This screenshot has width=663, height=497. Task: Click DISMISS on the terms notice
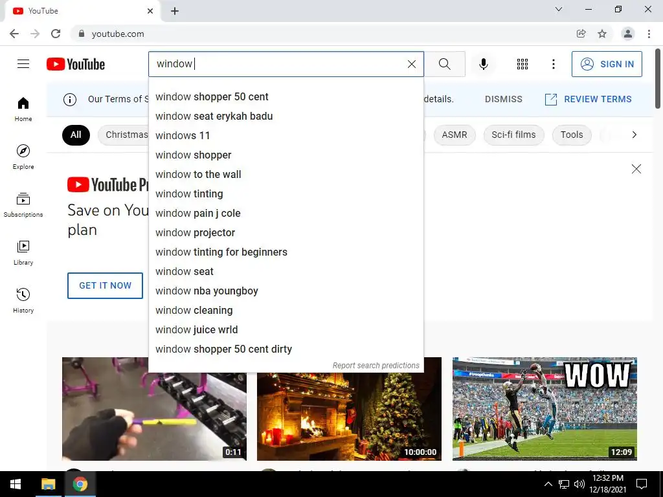point(504,99)
